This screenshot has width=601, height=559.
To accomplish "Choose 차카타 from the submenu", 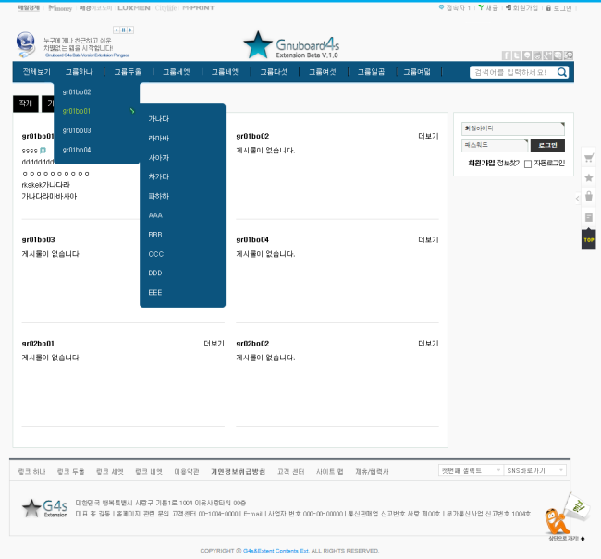I will pos(159,176).
